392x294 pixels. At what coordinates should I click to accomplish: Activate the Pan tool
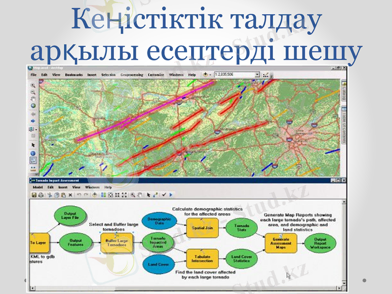pos(33,98)
